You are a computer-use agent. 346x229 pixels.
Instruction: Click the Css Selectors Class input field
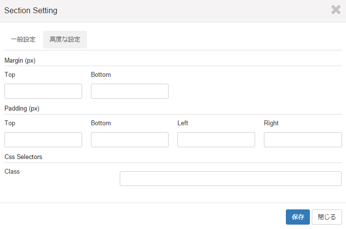231,179
